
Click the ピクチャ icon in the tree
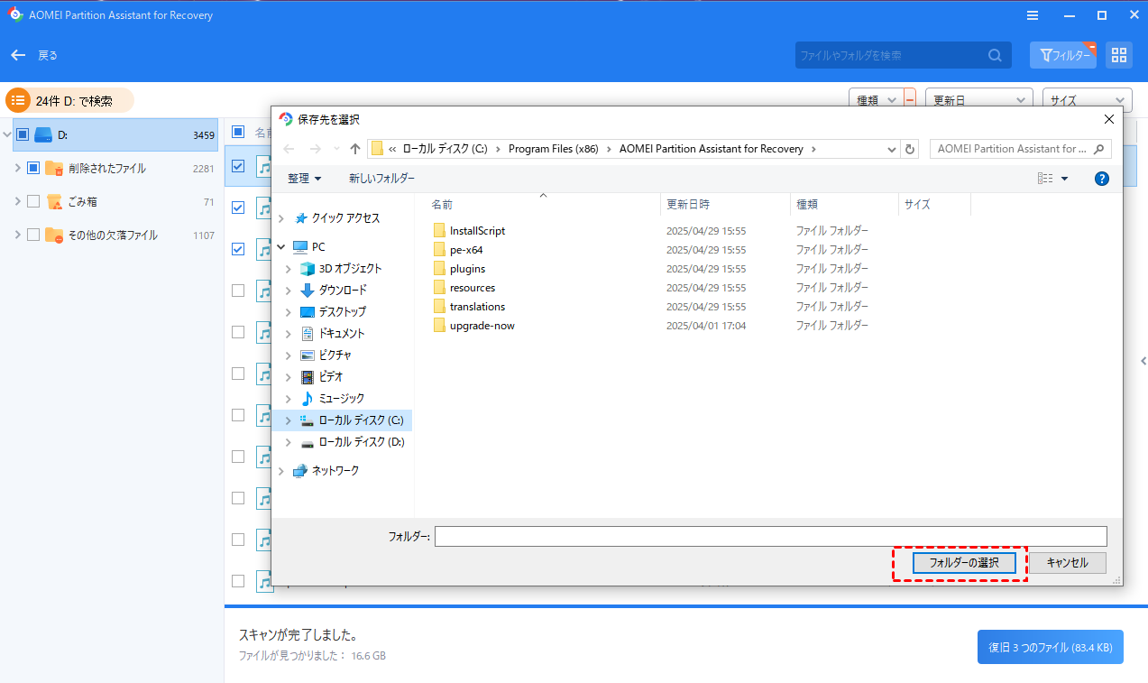coord(308,355)
